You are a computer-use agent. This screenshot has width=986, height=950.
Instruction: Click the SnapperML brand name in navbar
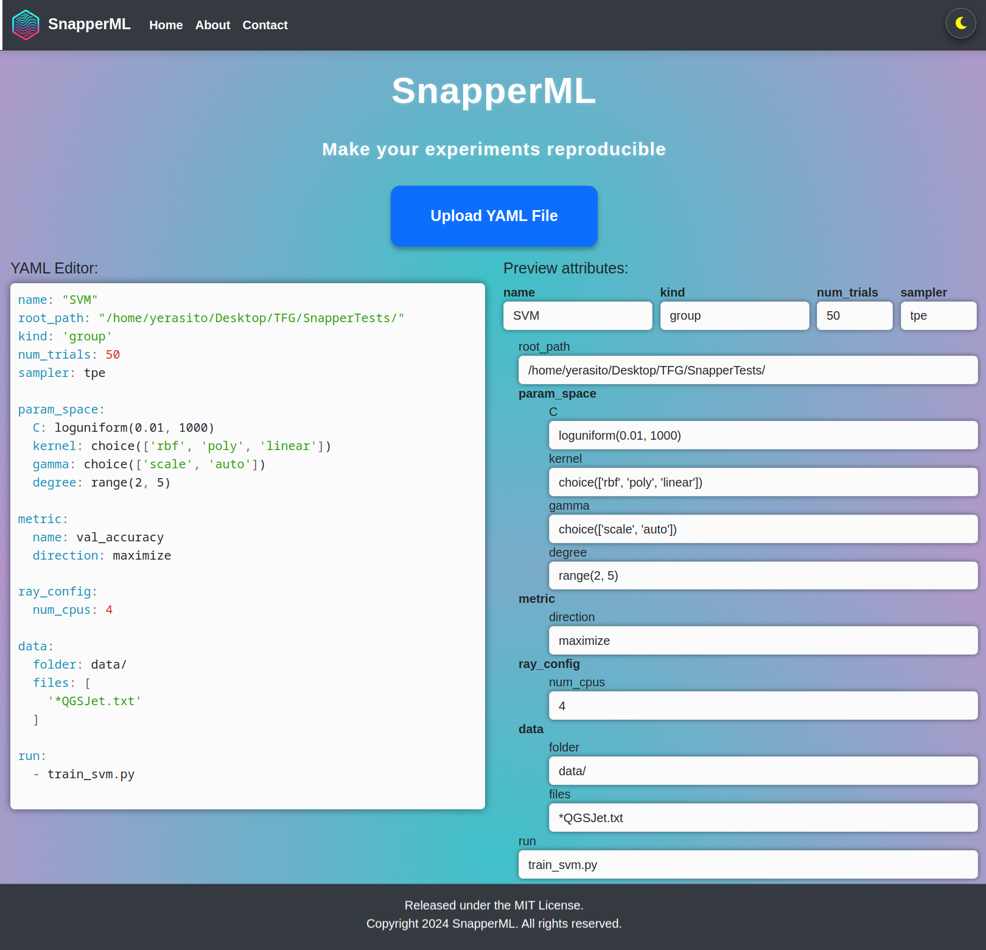pos(89,24)
